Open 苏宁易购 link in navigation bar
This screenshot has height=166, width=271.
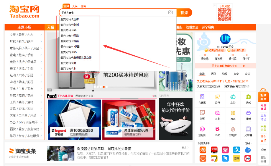tap(208, 27)
